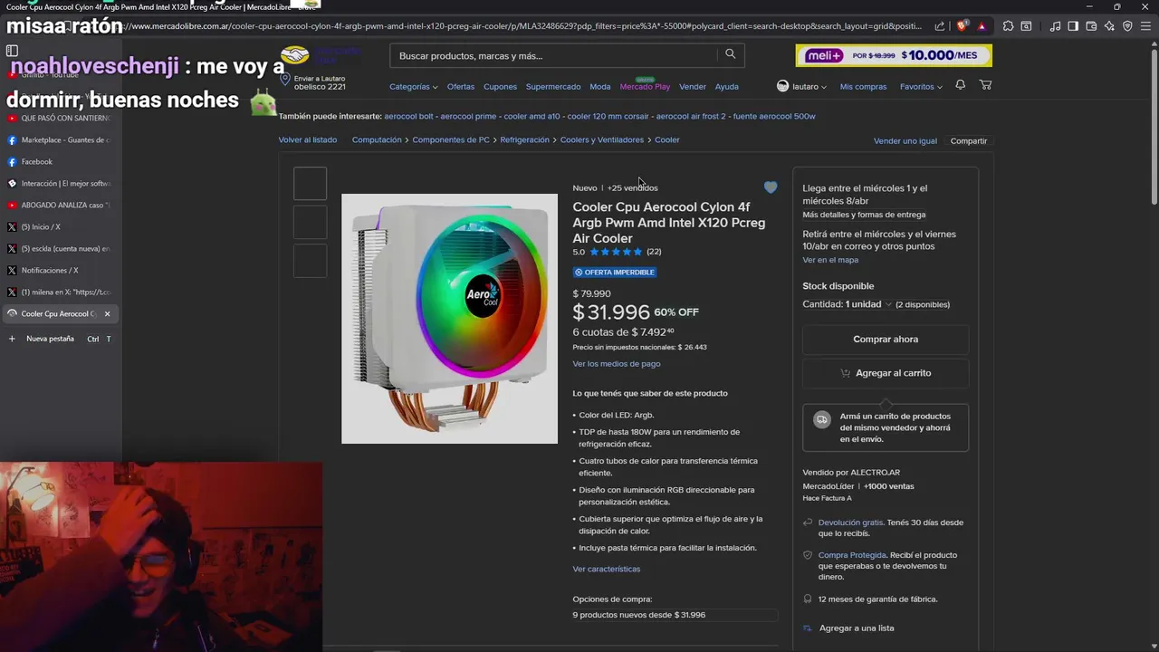Click the Cooler breadcrumb link

tap(667, 140)
